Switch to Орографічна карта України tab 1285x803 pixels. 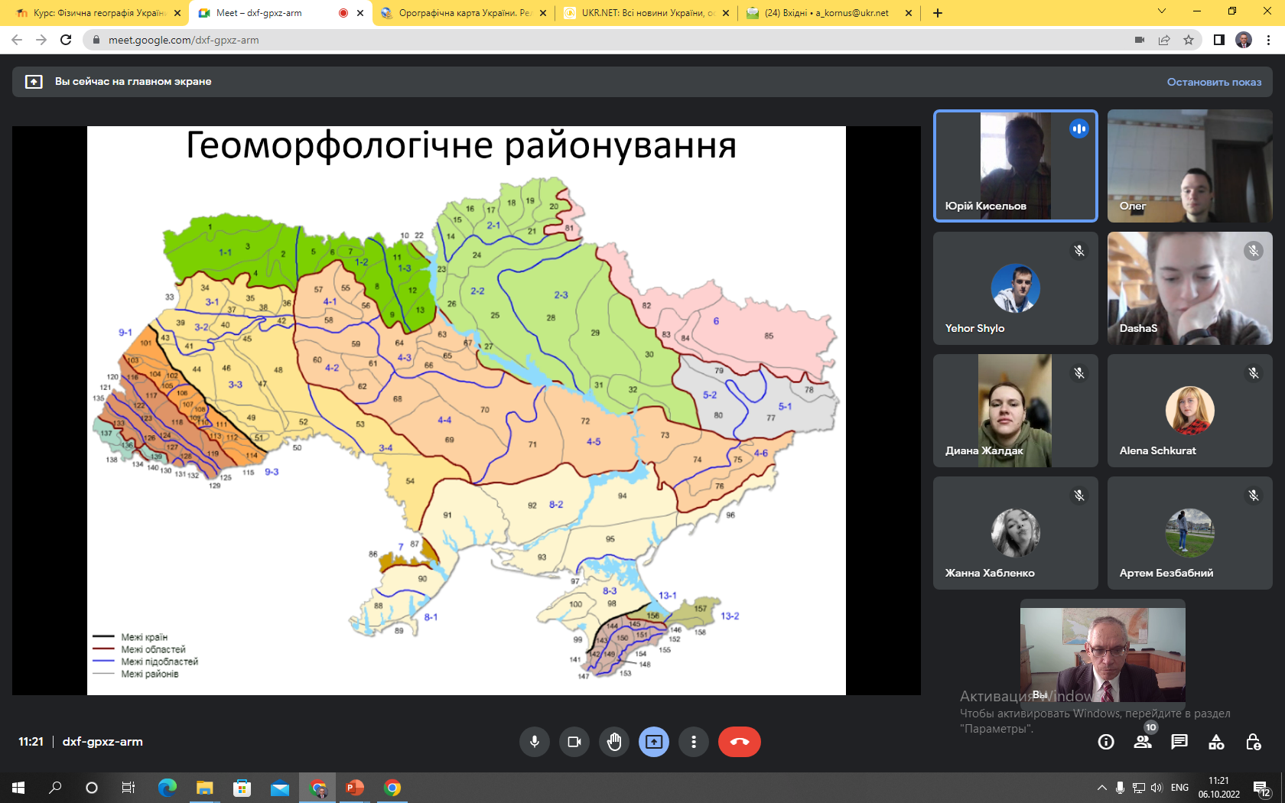pos(464,13)
